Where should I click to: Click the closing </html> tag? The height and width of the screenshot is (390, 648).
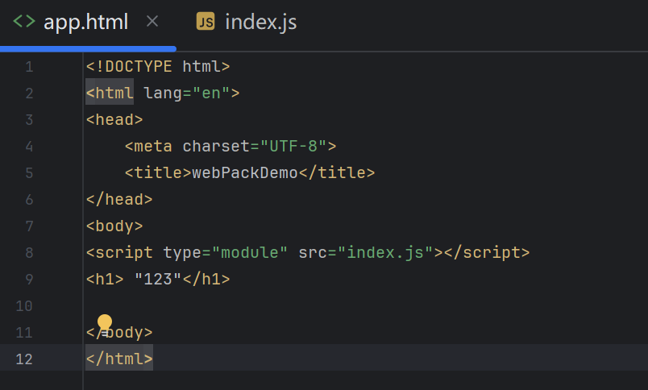coord(119,359)
